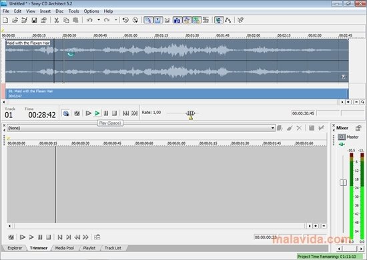Click the add-to-project icon in Trimmer transport

point(97,237)
